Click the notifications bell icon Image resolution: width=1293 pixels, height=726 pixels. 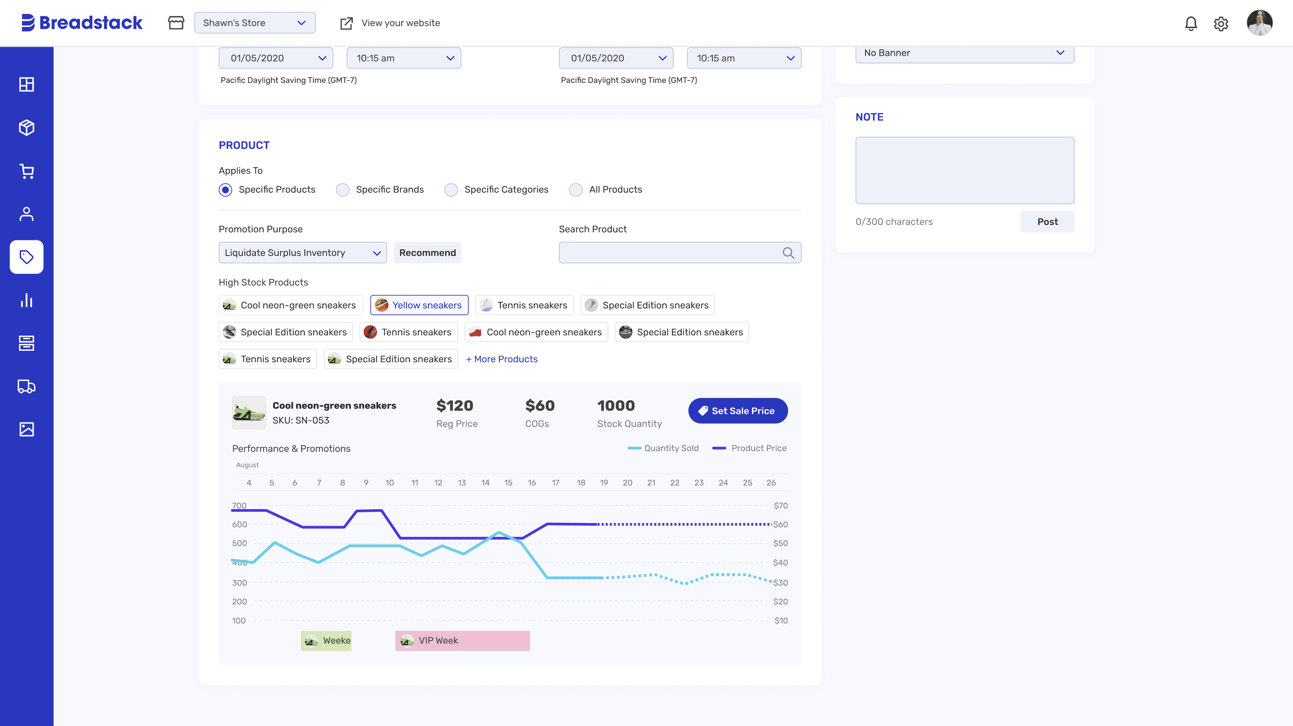[x=1191, y=23]
